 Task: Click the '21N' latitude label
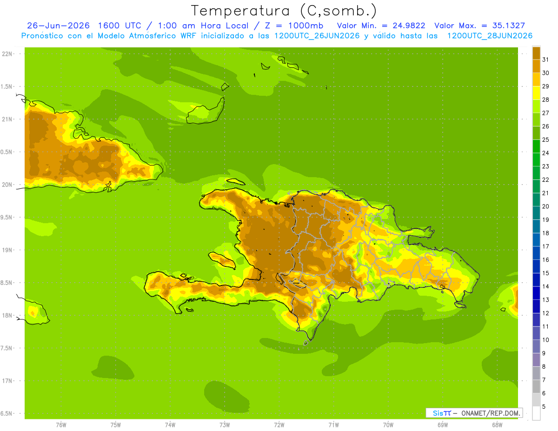7,119
